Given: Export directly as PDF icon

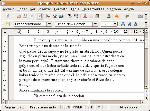Looking at the screenshot, I should coord(48,16).
